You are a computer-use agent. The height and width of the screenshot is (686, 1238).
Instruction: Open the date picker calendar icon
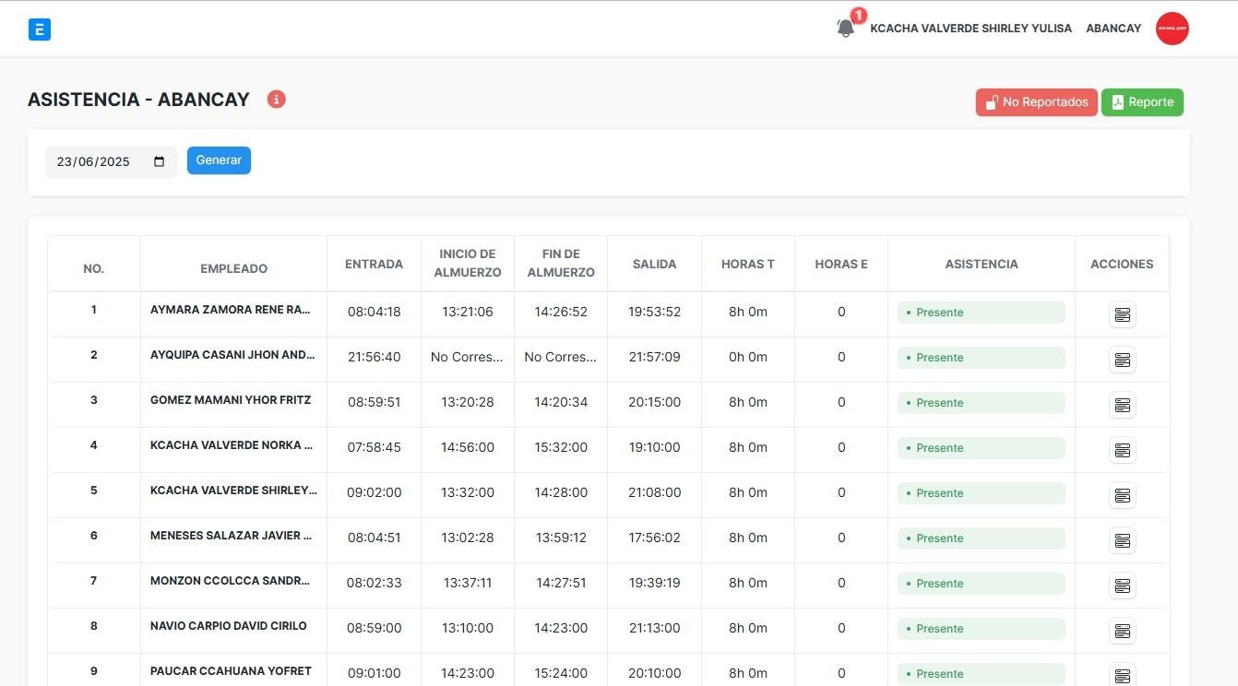[159, 161]
